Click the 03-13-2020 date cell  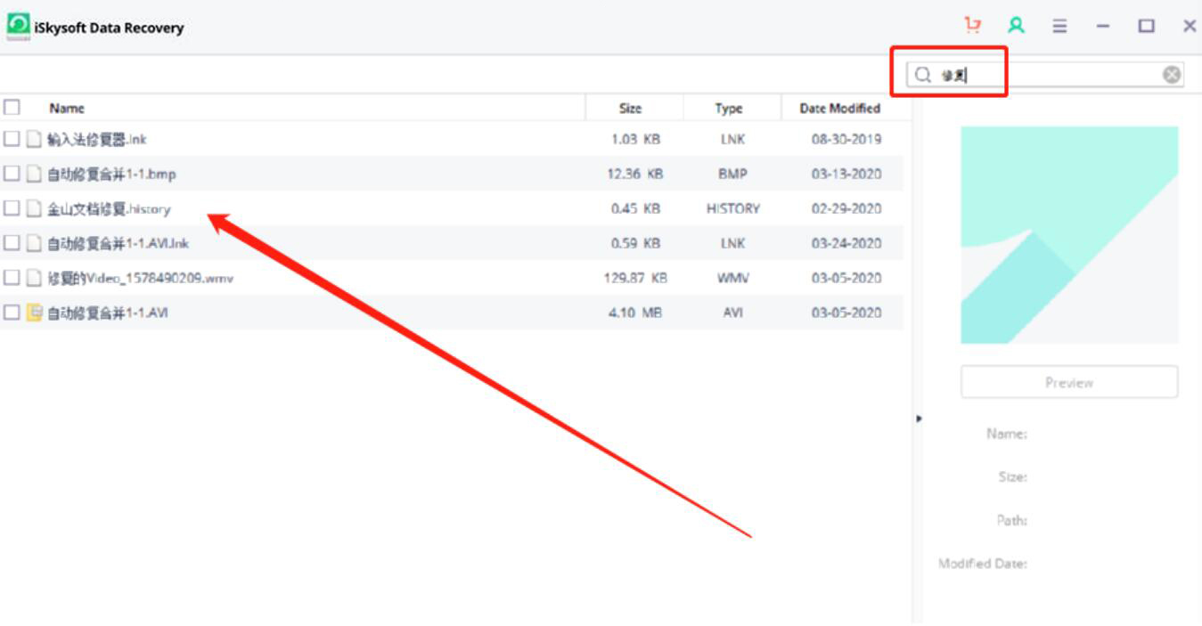tap(846, 175)
